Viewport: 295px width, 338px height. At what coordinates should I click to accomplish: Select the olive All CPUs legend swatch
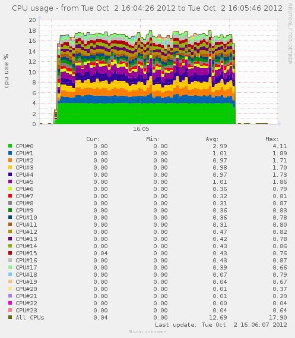pyautogui.click(x=10, y=317)
